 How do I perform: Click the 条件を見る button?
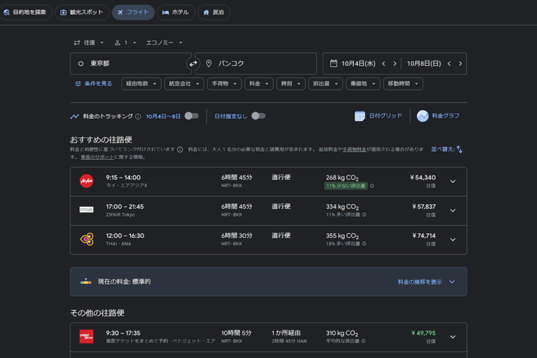click(x=94, y=83)
